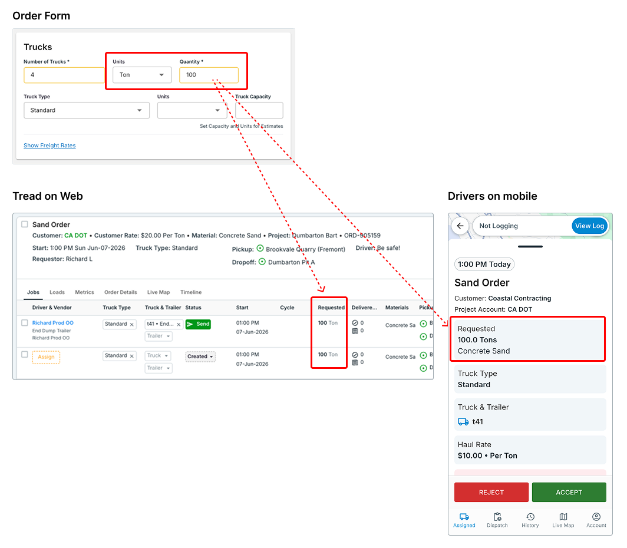Open Trailer dropdown in Assign row
The image size is (627, 548).
159,368
